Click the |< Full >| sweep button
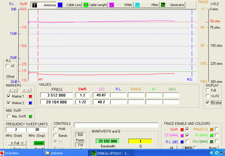The image size is (225, 156). coord(17,143)
